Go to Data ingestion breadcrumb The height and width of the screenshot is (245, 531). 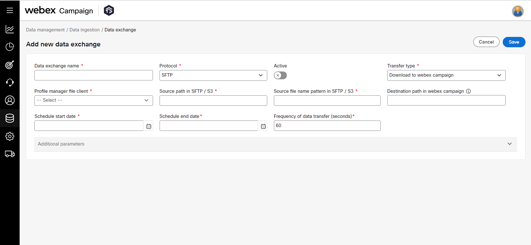(x=85, y=30)
